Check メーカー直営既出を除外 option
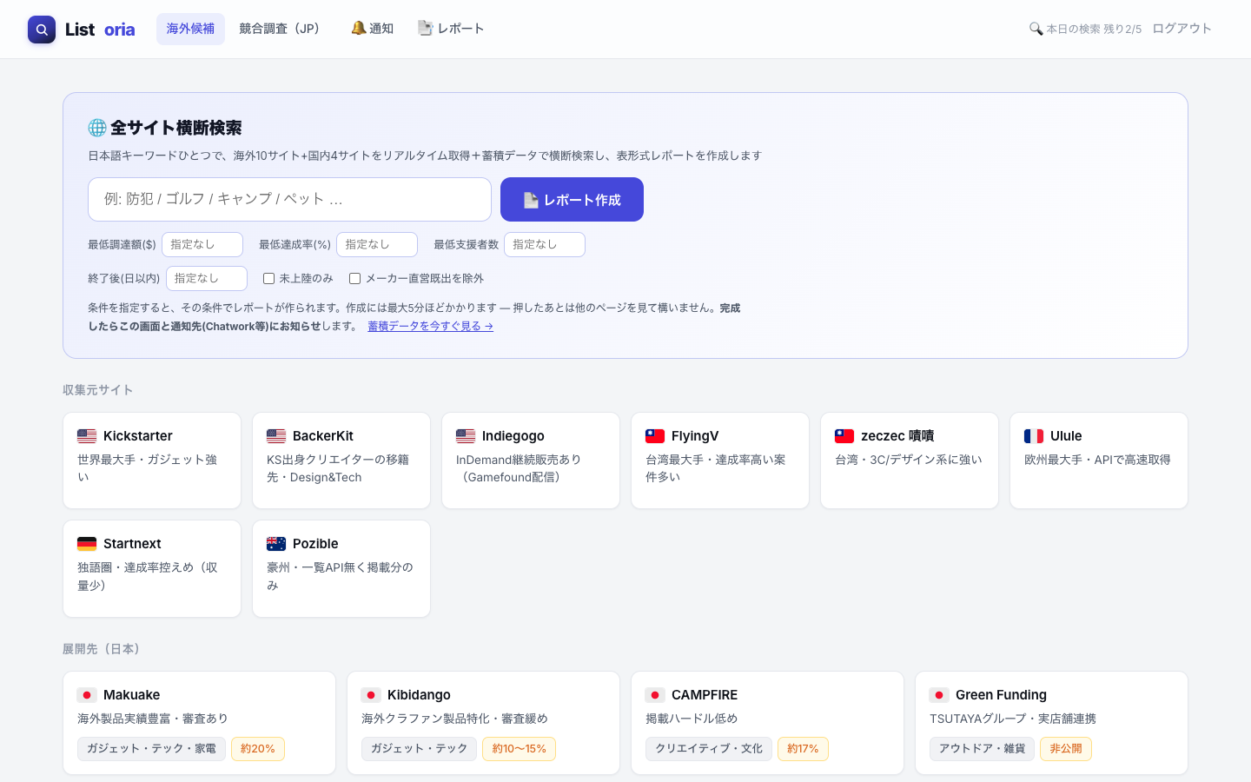Viewport: 1251px width, 782px height. pos(355,279)
